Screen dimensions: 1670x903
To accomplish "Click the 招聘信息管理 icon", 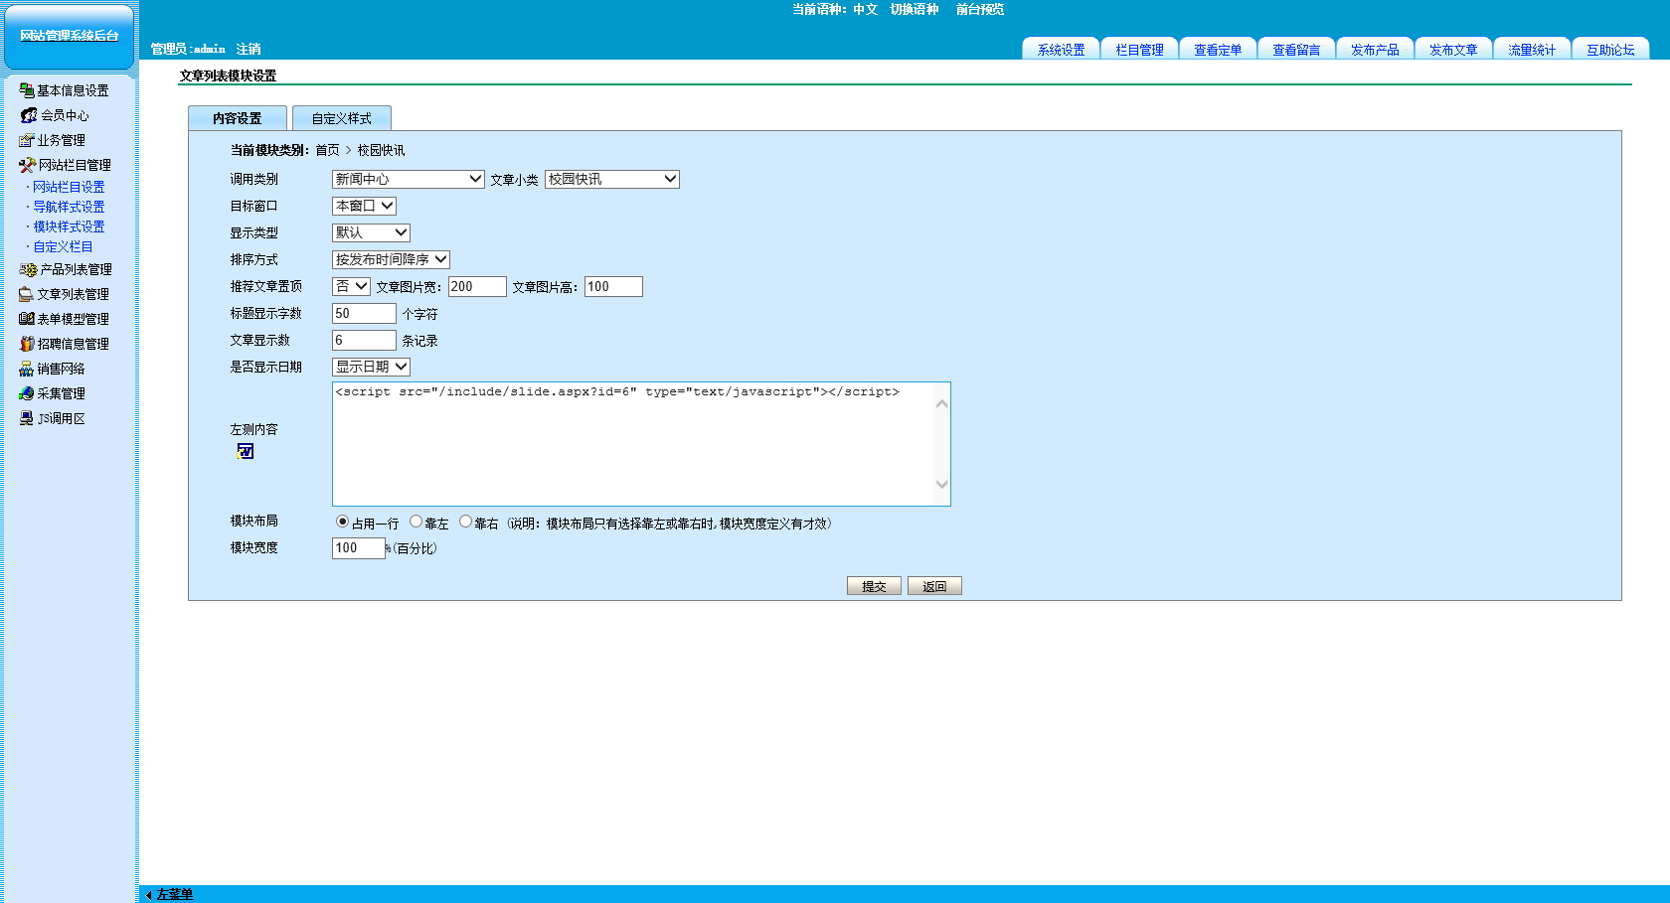I will (x=27, y=344).
